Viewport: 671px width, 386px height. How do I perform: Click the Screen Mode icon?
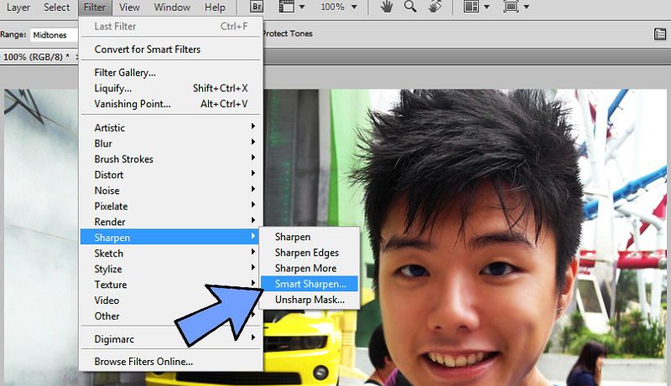(x=512, y=8)
